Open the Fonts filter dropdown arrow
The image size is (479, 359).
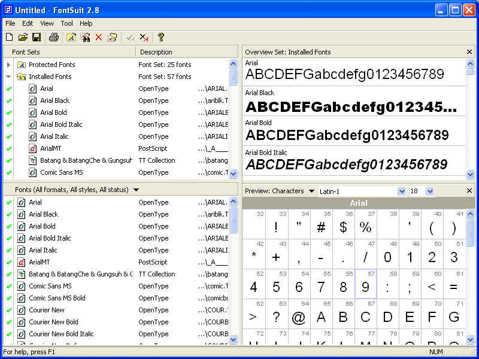coord(137,190)
